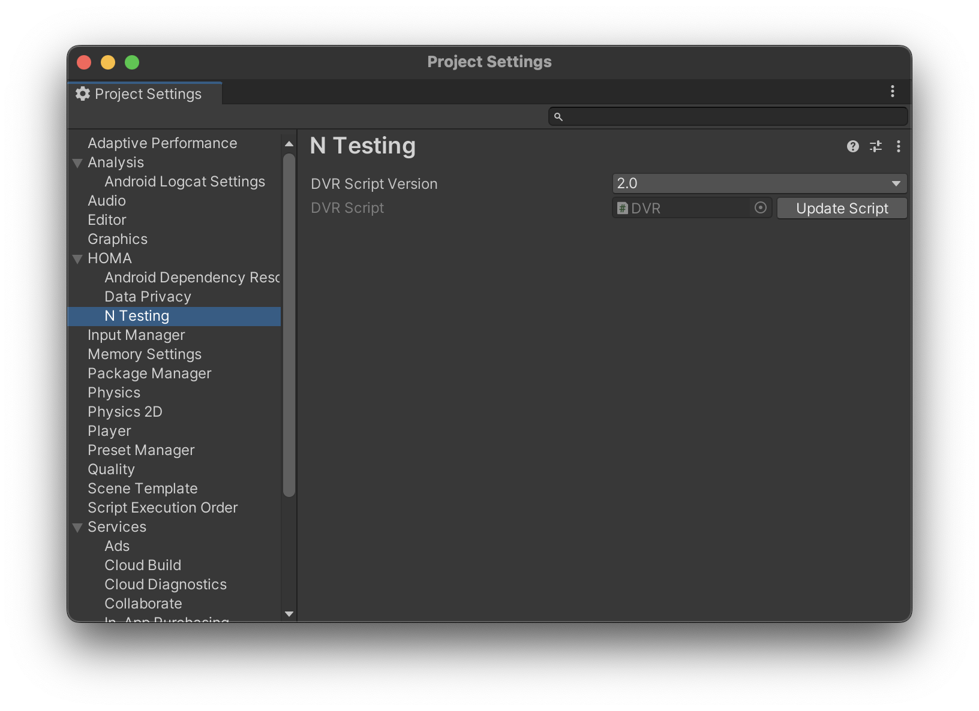The width and height of the screenshot is (979, 711).
Task: Click the presets icon next to N Testing
Action: 875,146
